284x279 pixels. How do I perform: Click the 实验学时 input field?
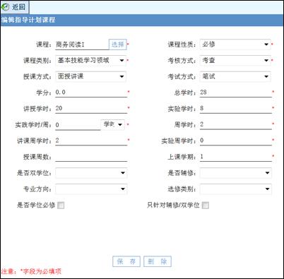point(236,109)
